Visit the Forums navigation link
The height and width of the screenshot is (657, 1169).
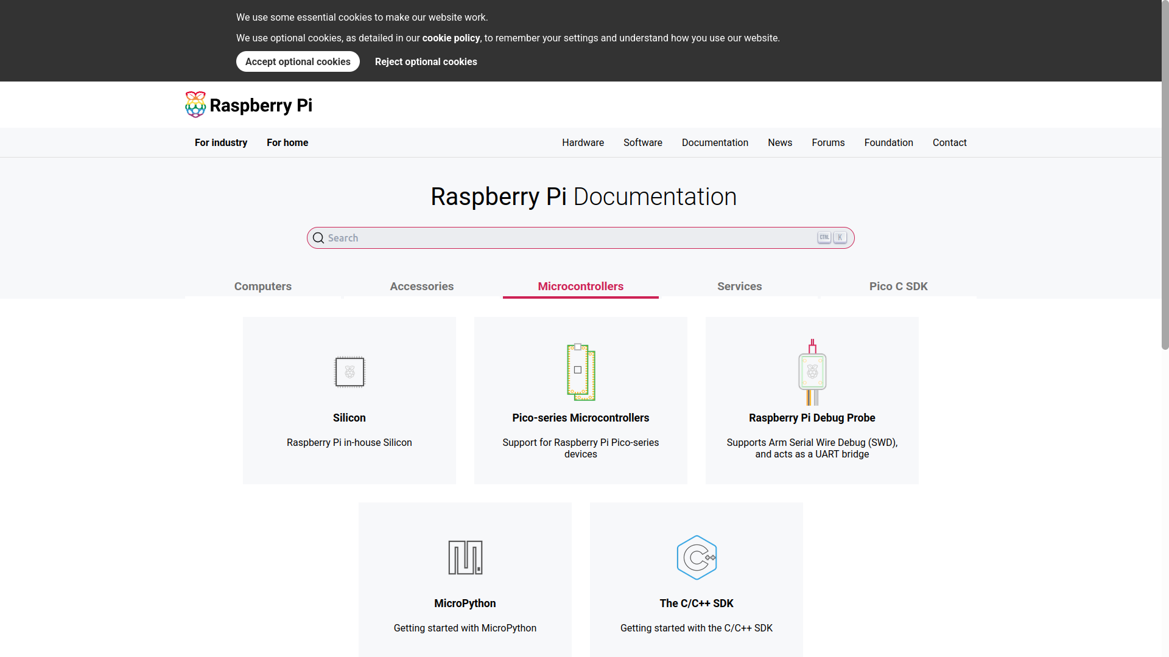pyautogui.click(x=828, y=142)
